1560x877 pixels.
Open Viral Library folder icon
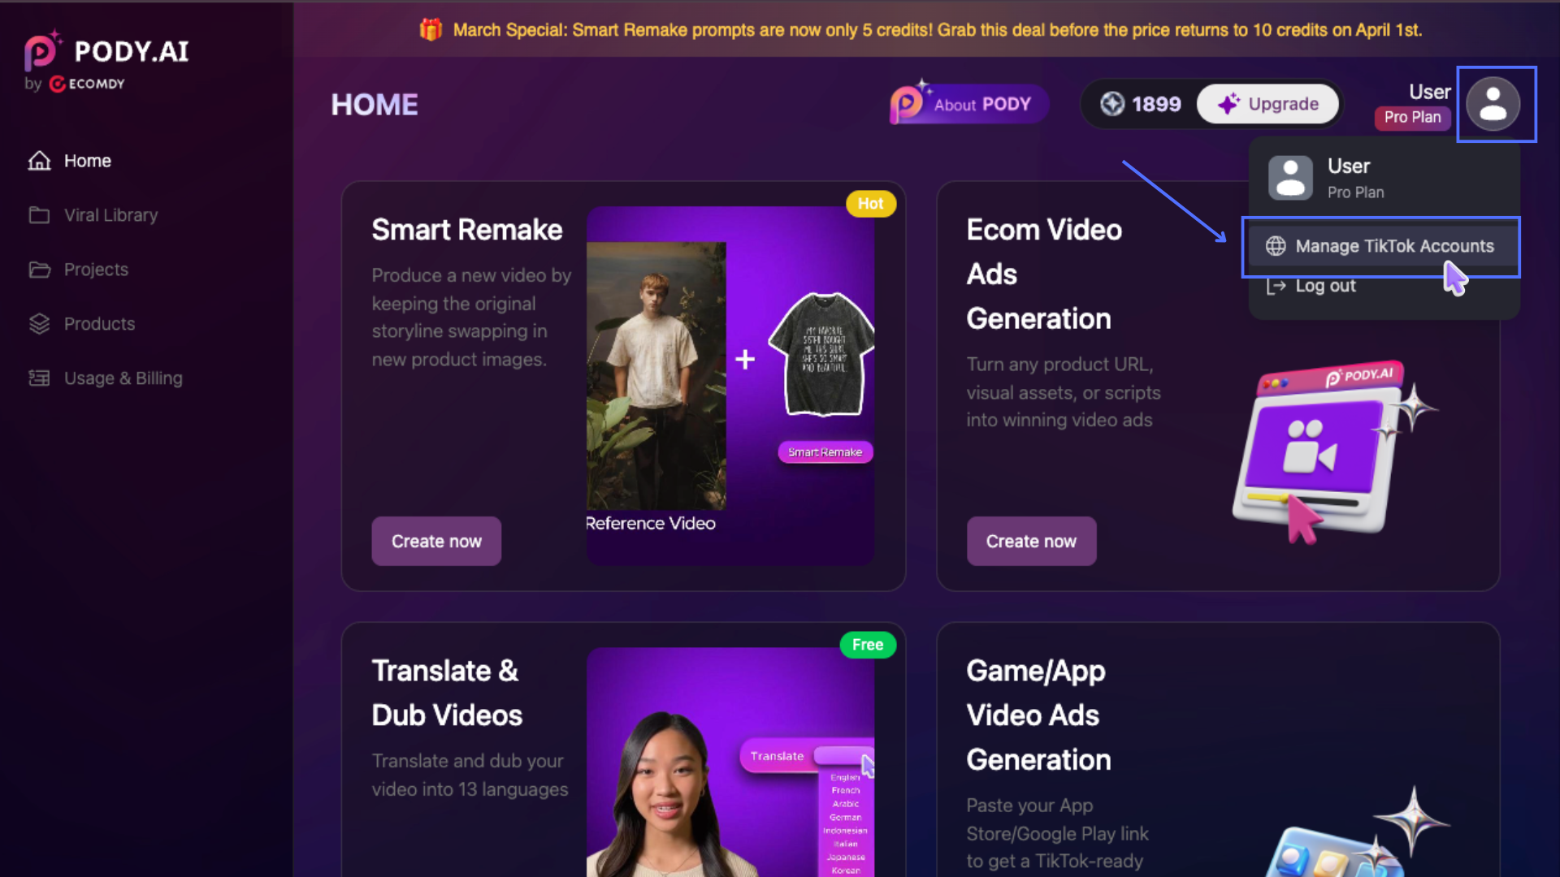pyautogui.click(x=39, y=215)
